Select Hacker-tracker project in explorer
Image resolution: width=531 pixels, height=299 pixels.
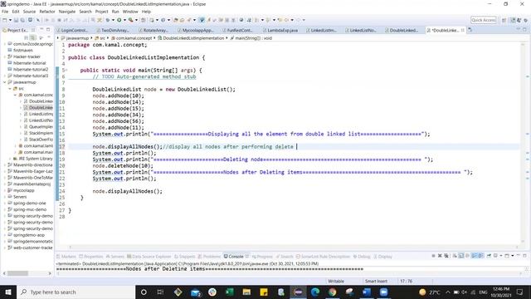click(x=27, y=56)
